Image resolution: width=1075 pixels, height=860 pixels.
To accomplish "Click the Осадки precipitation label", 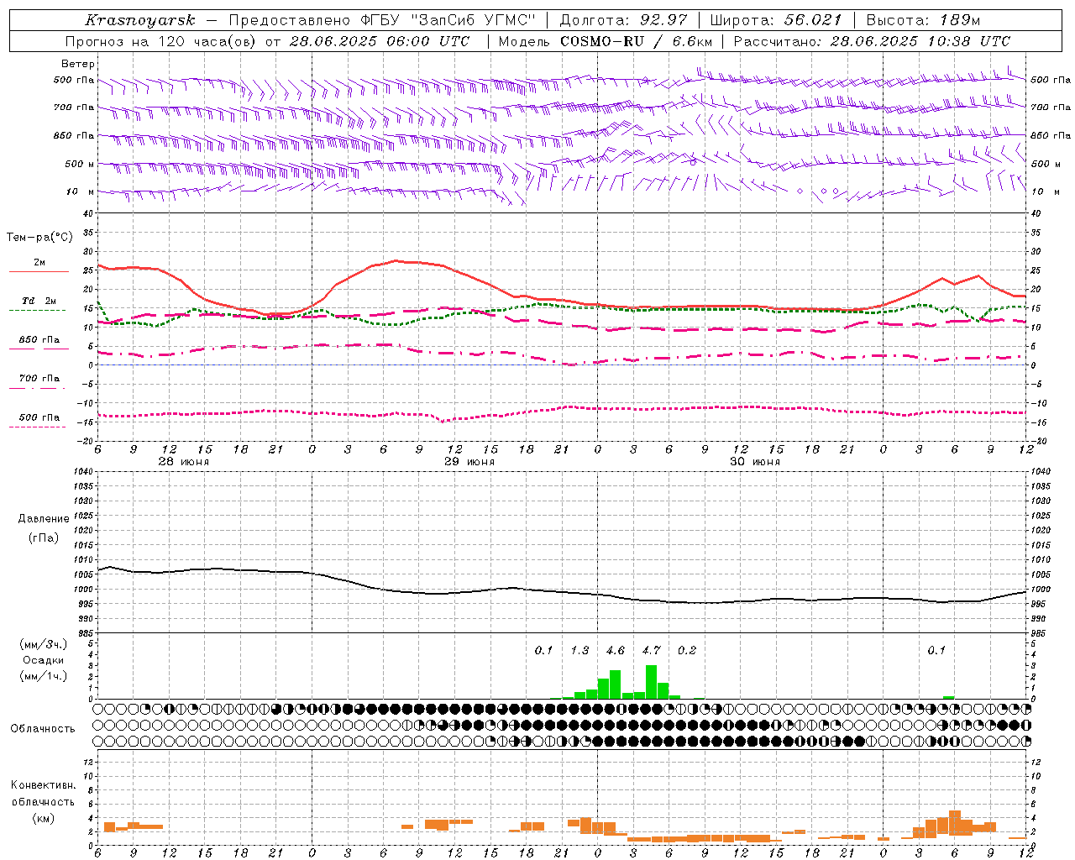I will coord(43,660).
